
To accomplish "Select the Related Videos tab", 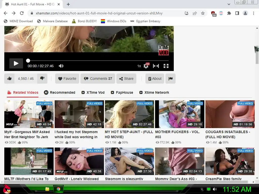I will click(x=23, y=92).
